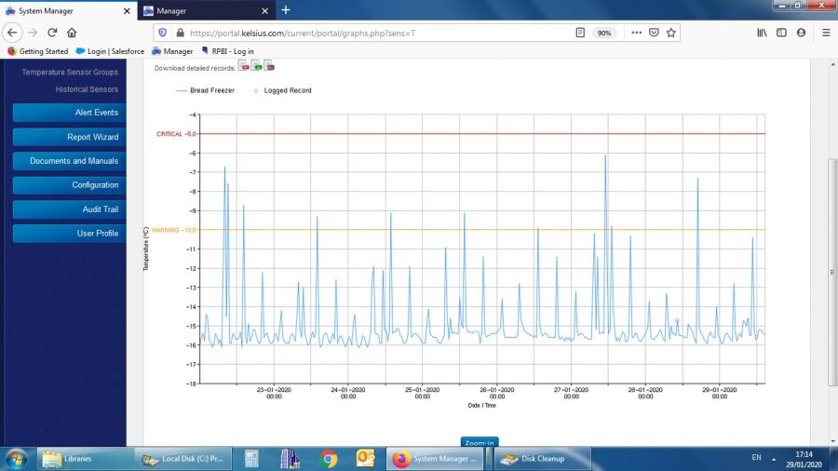
Task: Close the Manager tab
Action: click(264, 10)
